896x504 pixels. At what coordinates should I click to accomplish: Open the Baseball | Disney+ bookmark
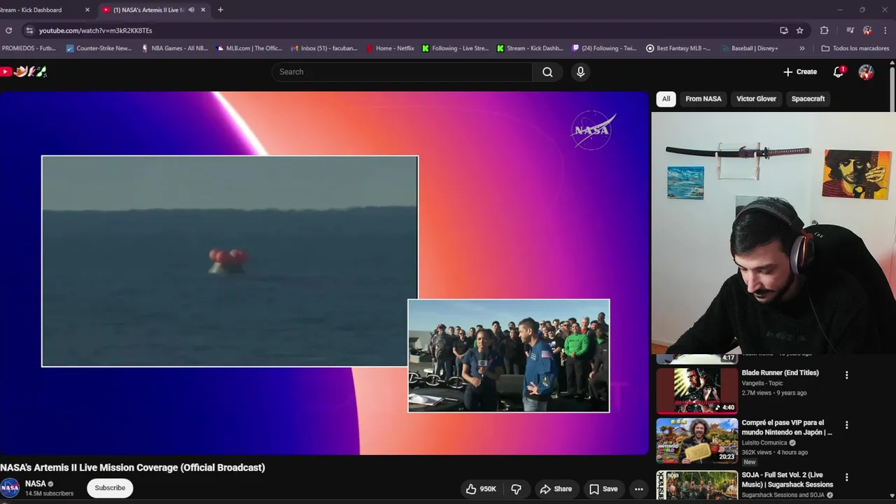click(749, 48)
